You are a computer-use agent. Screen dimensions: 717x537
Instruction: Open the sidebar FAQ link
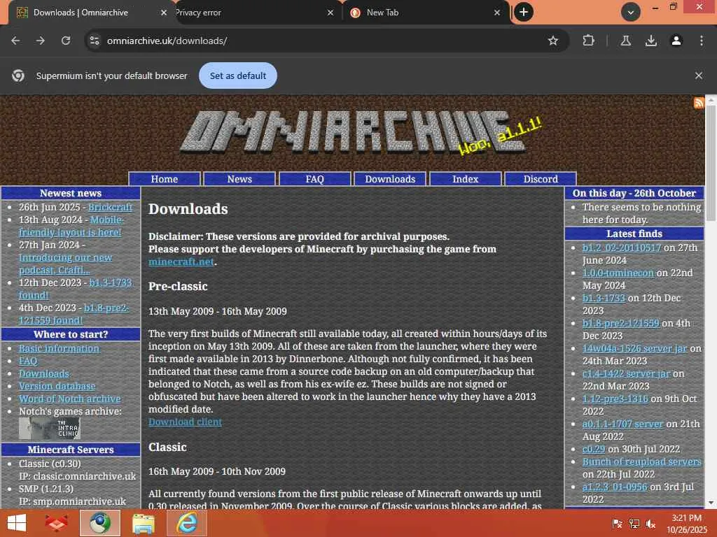28,361
